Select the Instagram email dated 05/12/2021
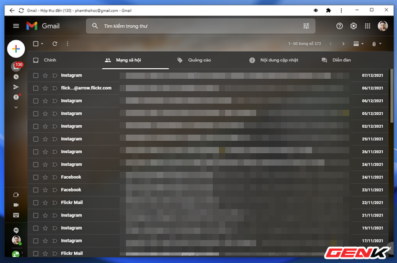Screen dimensions: 397x263 coord(36,114)
